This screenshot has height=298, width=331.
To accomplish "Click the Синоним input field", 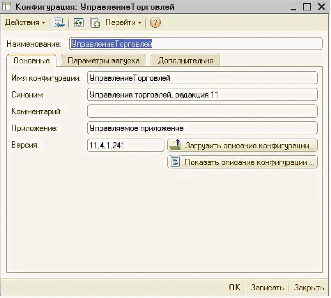I will (202, 94).
